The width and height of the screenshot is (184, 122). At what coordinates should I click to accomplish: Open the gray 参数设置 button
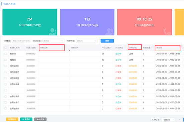pos(40,119)
